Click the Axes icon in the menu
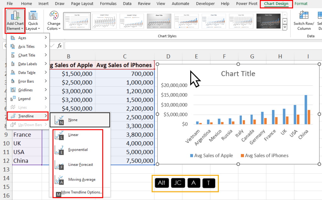322x200 pixels. point(13,38)
